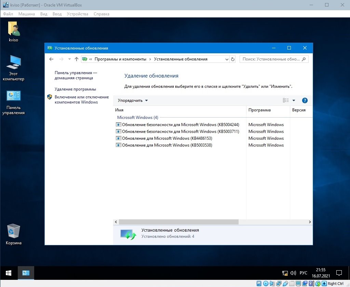Click Установленные обновления in breadcrumb

click(x=180, y=59)
